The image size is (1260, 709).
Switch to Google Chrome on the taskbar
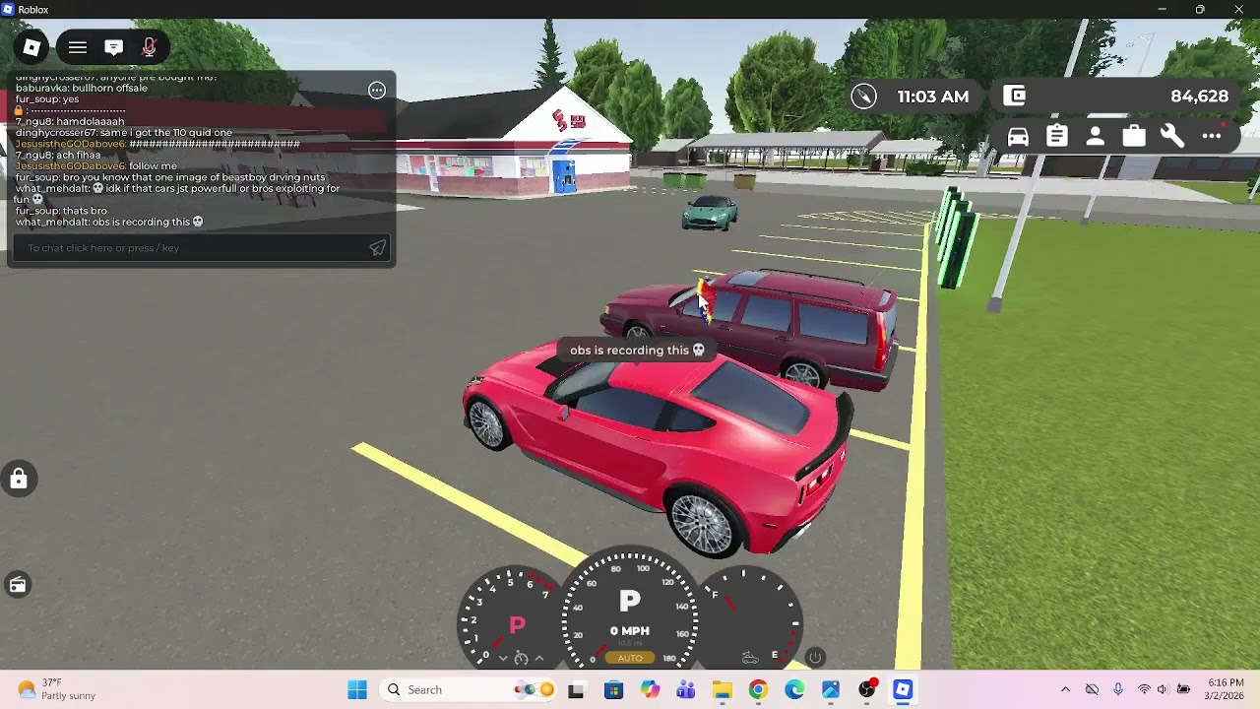[758, 690]
